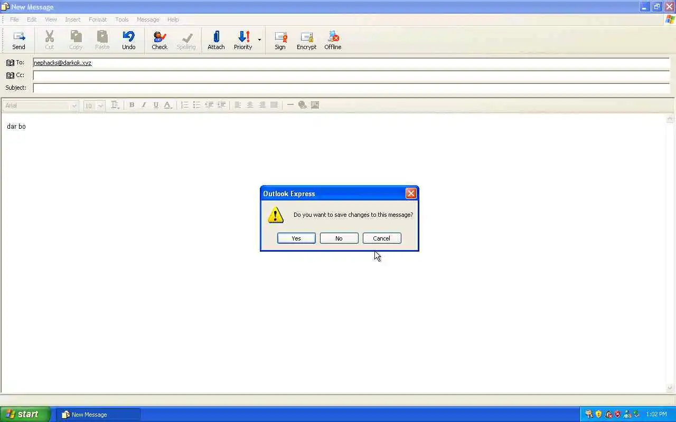
Task: Justify the text alignment
Action: (274, 105)
